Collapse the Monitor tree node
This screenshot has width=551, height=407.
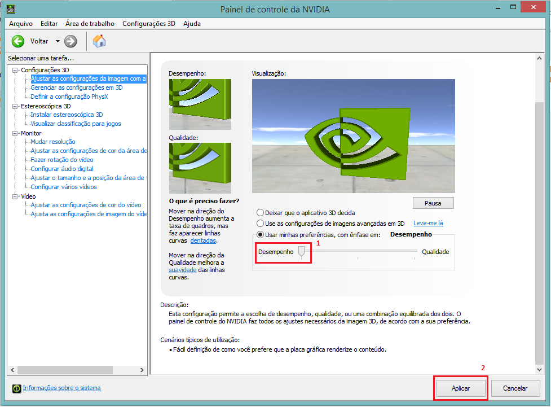click(15, 133)
